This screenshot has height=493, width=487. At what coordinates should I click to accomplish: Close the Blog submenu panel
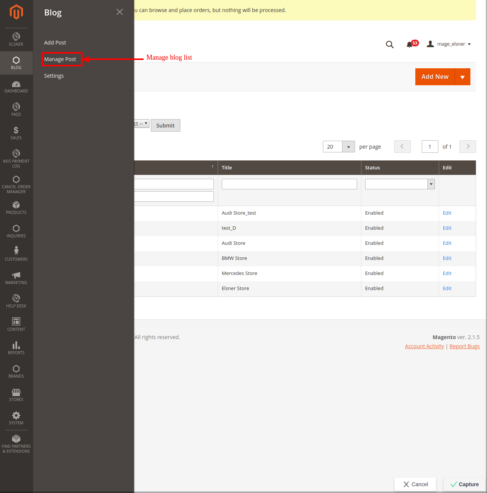pyautogui.click(x=120, y=12)
